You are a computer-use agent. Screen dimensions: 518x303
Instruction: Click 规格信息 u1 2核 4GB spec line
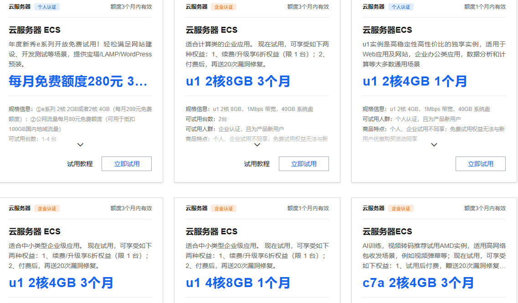426,109
